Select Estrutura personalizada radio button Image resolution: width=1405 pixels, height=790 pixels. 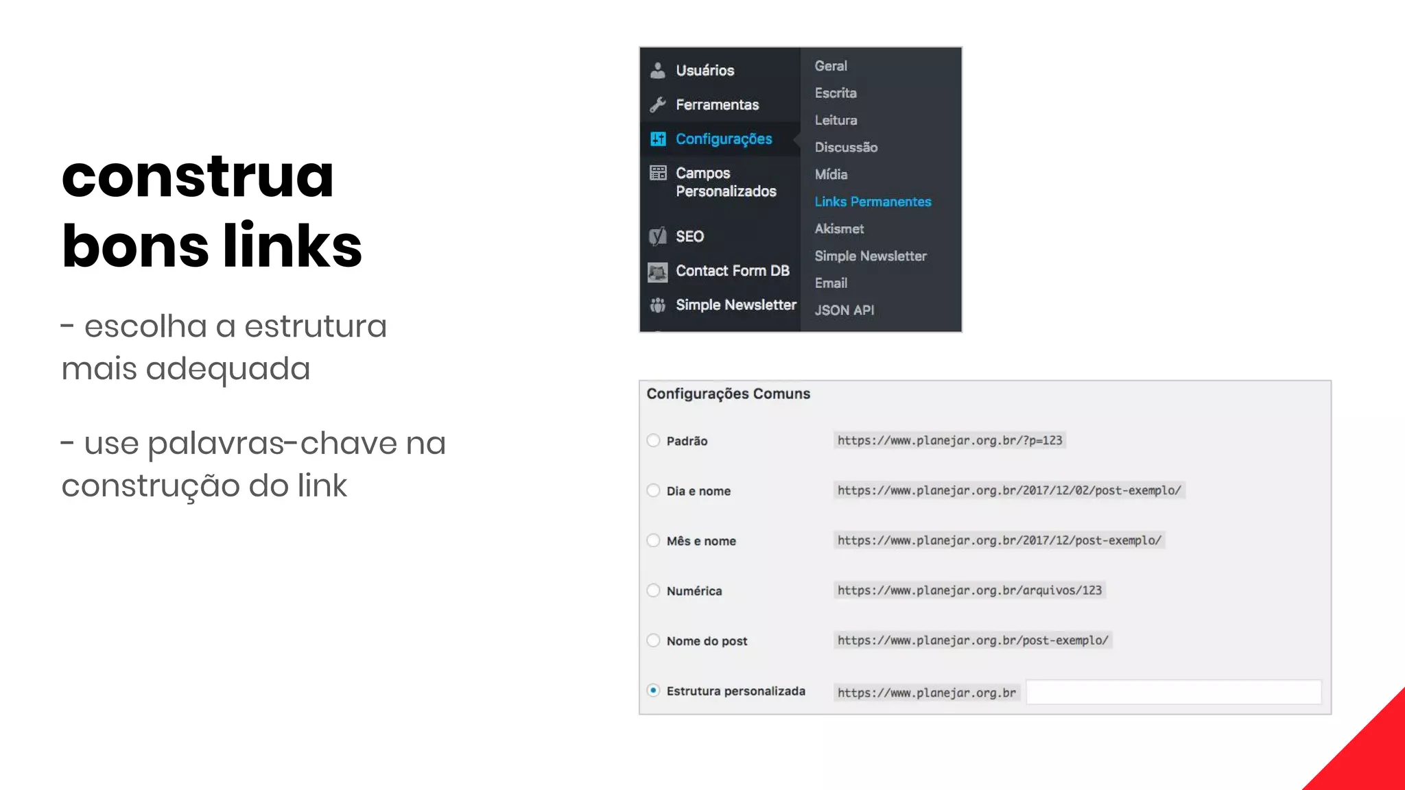coord(653,691)
